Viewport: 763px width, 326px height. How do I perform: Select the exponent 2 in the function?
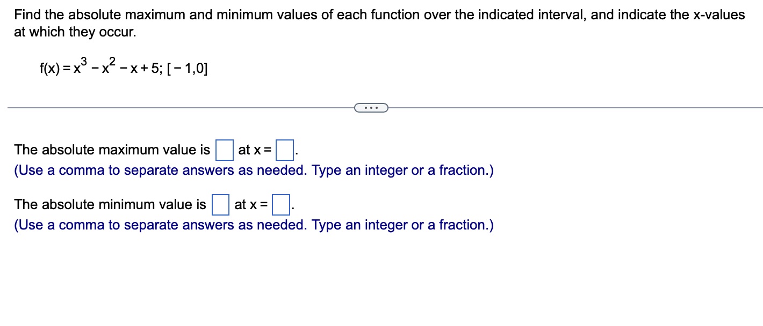[111, 60]
